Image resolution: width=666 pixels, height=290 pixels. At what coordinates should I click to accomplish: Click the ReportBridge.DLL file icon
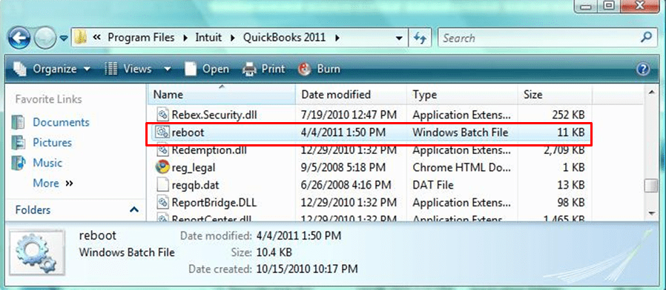click(163, 202)
